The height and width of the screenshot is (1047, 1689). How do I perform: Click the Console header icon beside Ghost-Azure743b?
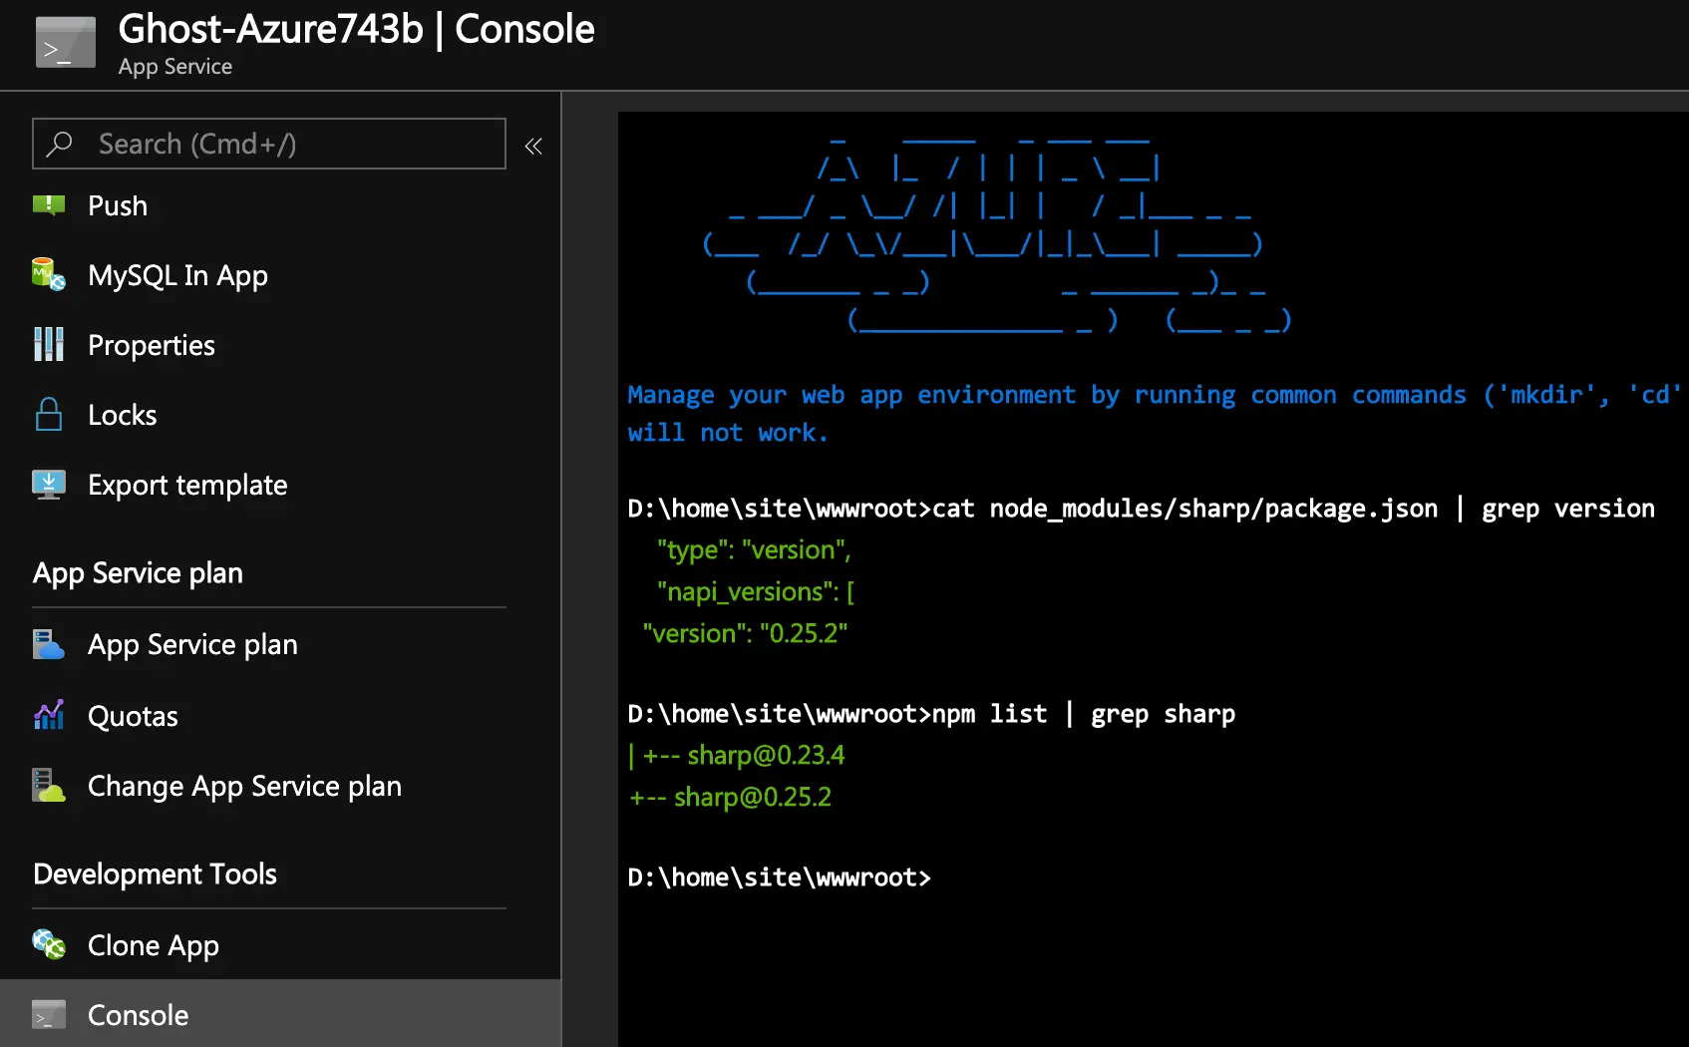(66, 43)
